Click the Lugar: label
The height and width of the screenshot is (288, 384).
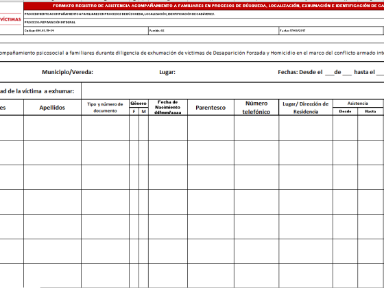pyautogui.click(x=167, y=72)
